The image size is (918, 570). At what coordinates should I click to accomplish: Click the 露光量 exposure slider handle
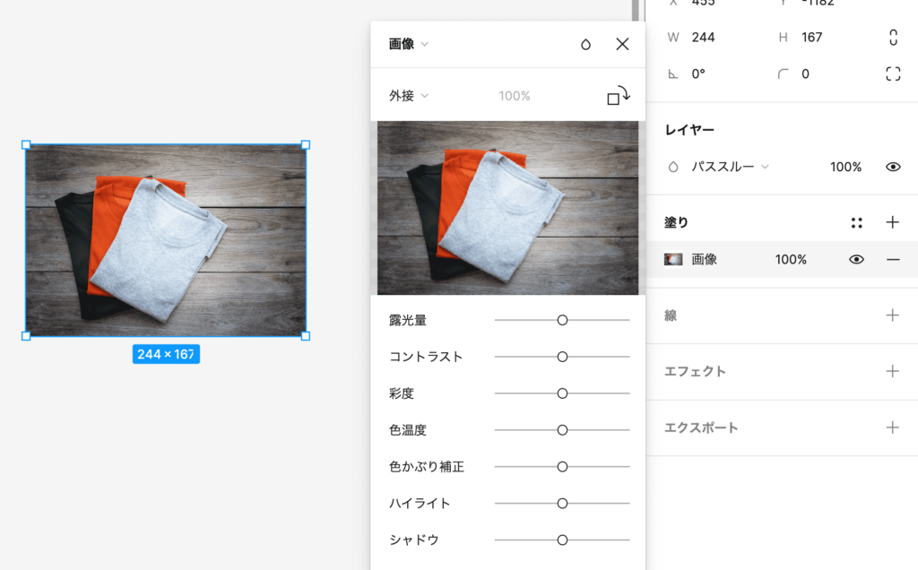pos(562,320)
